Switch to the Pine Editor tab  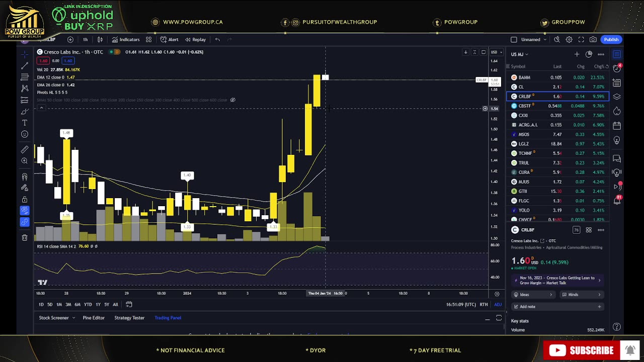coord(94,318)
